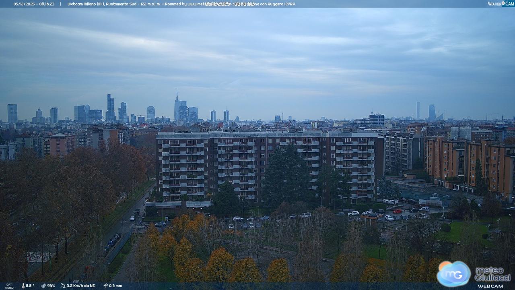Click the WEBCAM label under meteo Giuliacci

click(490, 286)
